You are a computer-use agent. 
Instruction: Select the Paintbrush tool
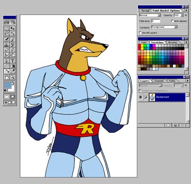coord(12,40)
